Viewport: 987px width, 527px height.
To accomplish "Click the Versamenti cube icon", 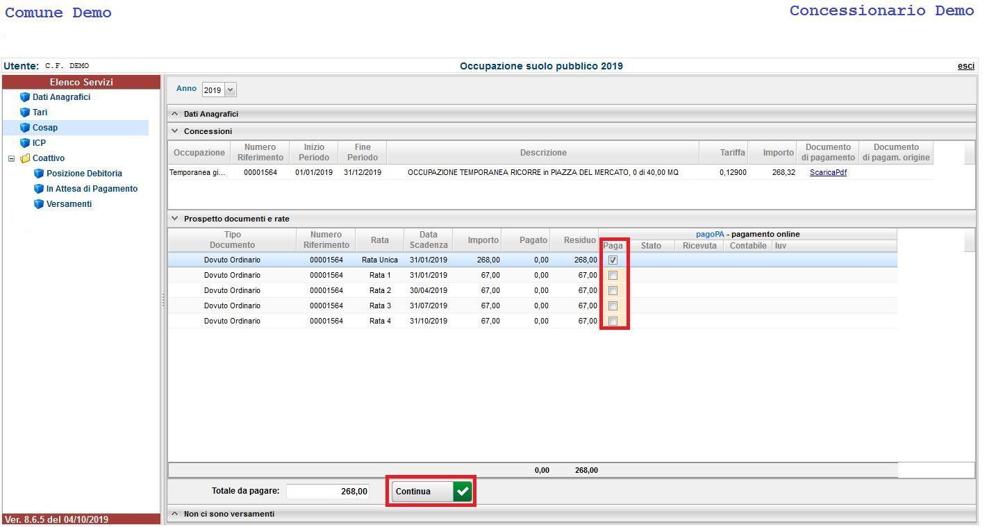I will (x=39, y=204).
